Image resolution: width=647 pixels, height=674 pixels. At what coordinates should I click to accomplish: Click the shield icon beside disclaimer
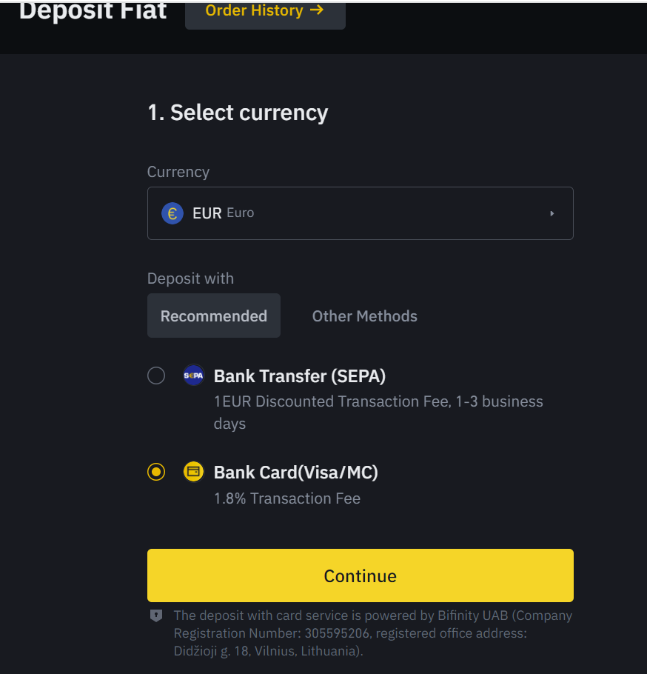(156, 615)
